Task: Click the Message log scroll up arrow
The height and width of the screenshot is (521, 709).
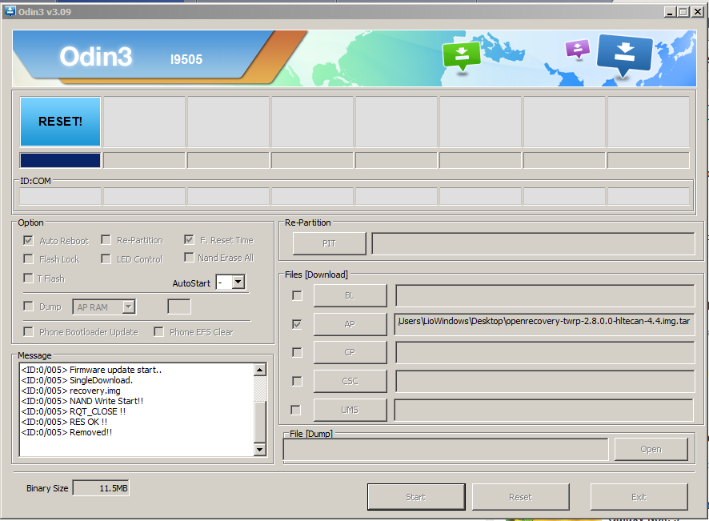Action: (x=259, y=370)
